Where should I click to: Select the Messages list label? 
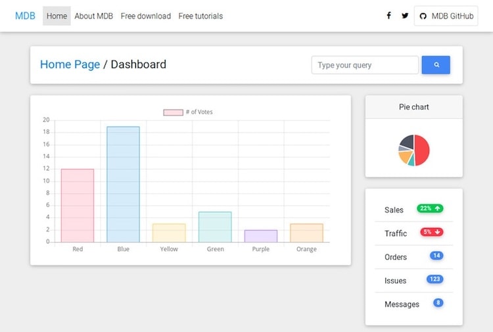pos(402,304)
